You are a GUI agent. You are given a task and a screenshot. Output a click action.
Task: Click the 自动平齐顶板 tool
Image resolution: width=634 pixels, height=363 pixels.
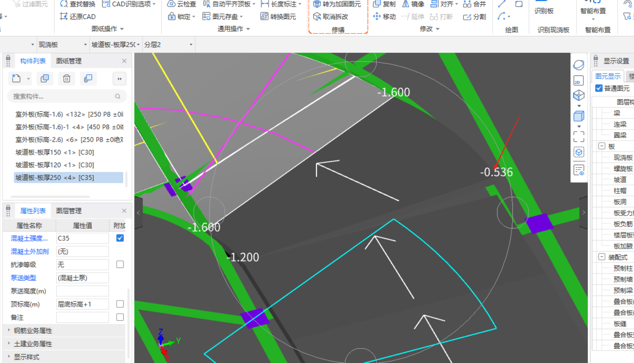click(x=229, y=4)
